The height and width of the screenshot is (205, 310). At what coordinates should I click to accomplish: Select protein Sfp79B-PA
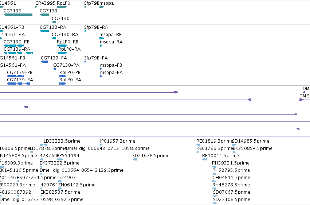tap(85, 62)
